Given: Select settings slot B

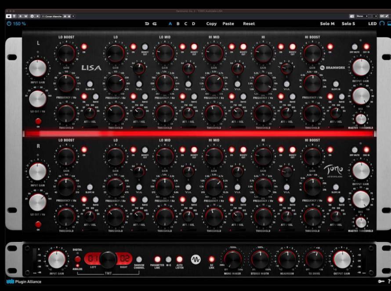Looking at the screenshot, I should click(x=178, y=24).
